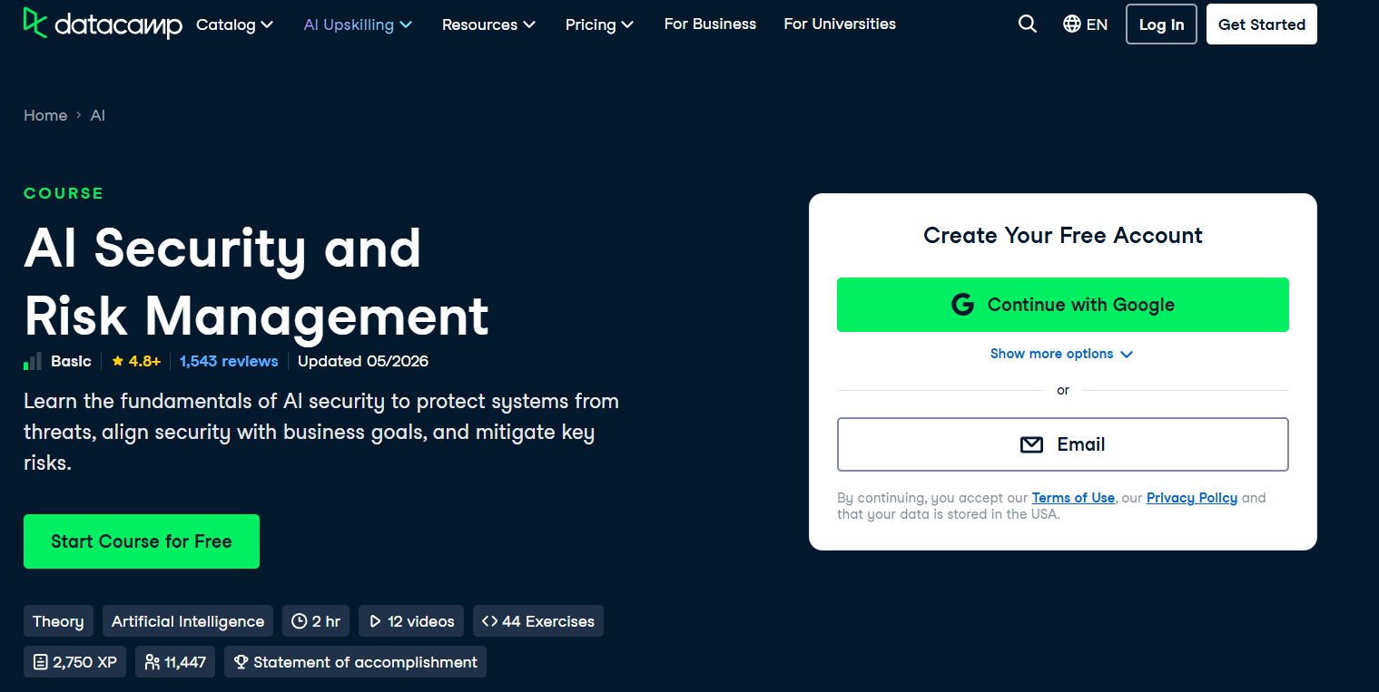Open the Pricing dropdown

[599, 24]
